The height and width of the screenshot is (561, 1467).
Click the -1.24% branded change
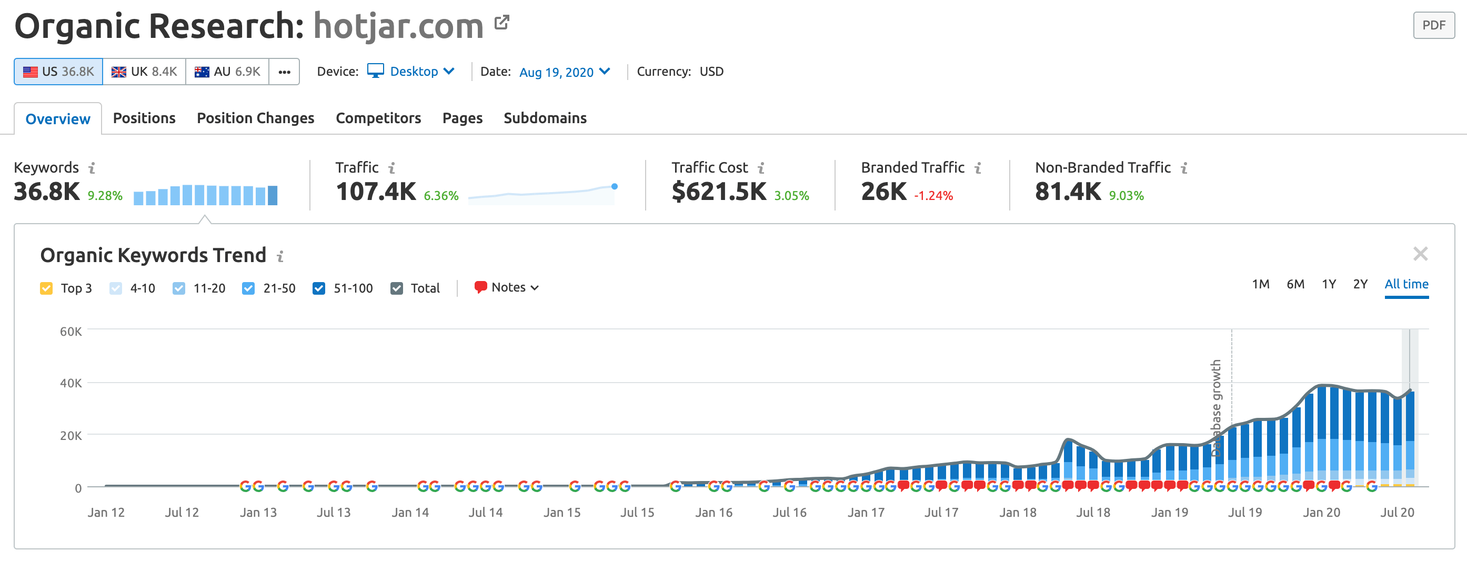933,195
